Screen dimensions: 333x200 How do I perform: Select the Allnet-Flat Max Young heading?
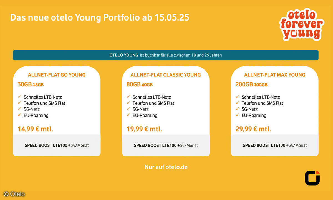tap(275, 75)
